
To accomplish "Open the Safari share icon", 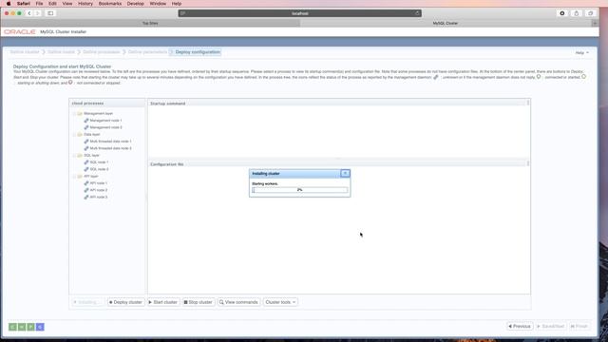I will pyautogui.click(x=577, y=13).
